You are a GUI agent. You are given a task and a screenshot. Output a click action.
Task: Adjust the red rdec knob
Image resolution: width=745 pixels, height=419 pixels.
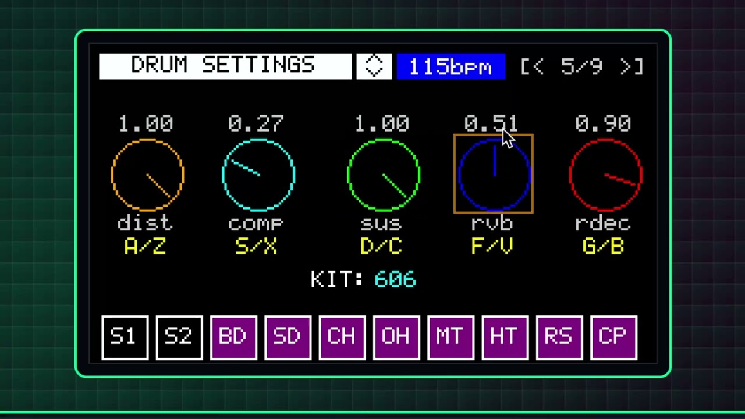tap(605, 175)
